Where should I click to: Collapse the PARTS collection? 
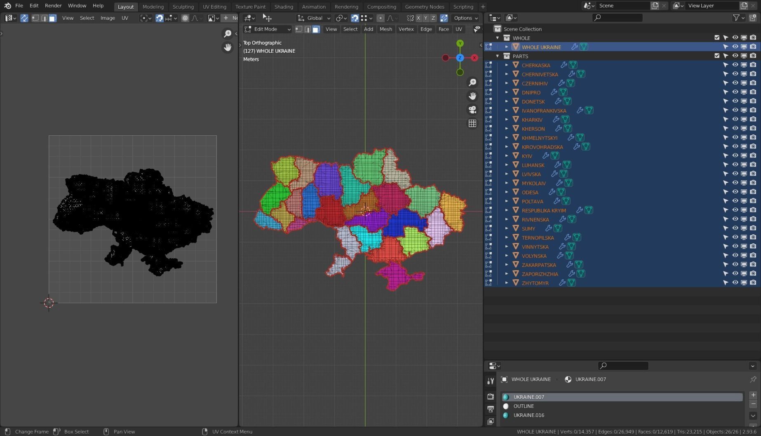point(498,56)
